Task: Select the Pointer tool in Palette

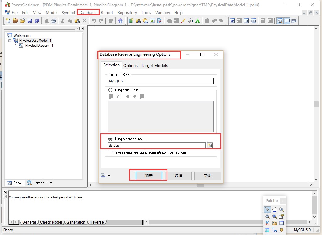Action: [x=267, y=210]
